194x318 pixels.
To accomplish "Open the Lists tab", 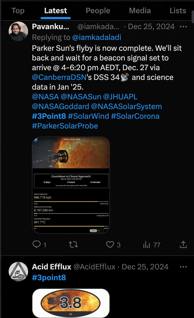I will (x=178, y=11).
